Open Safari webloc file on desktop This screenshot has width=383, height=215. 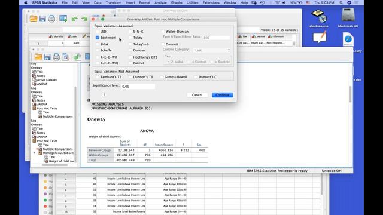348,39
